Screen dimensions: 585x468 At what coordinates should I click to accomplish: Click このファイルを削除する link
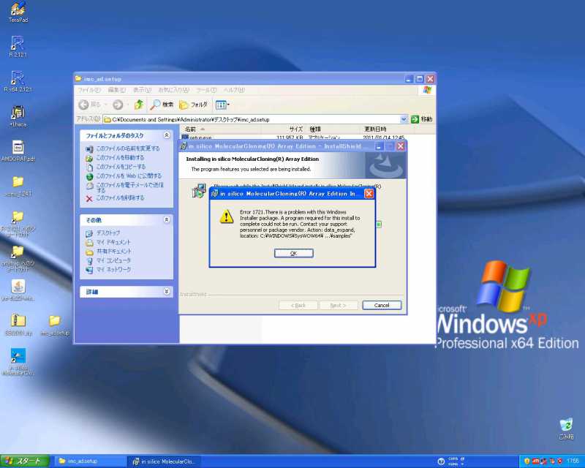point(120,197)
